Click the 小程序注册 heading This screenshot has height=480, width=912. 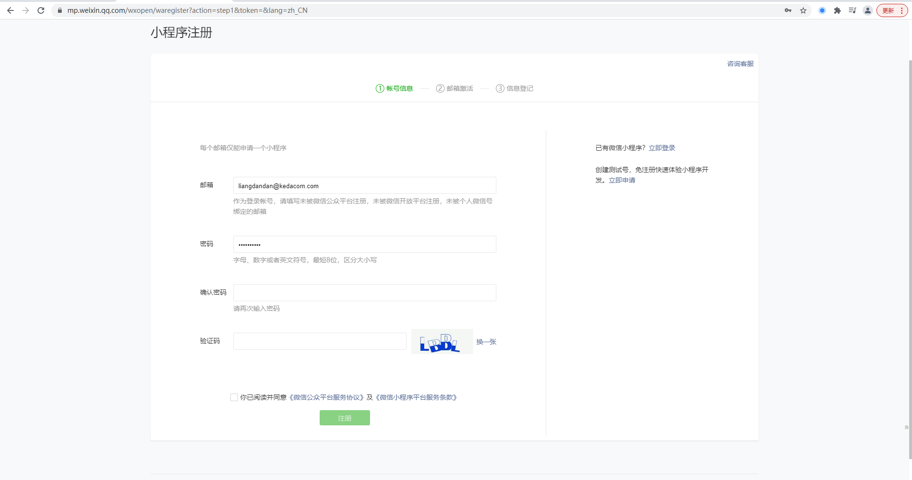181,32
